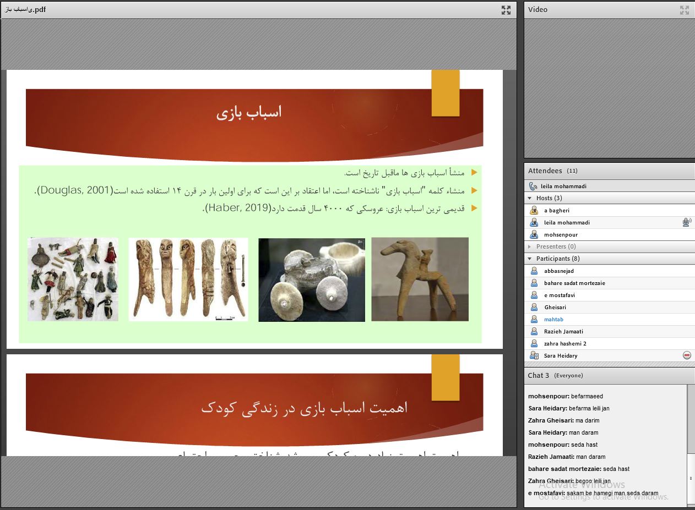
Task: Click the phone icon beside top leila mohammadi
Action: [x=533, y=187]
